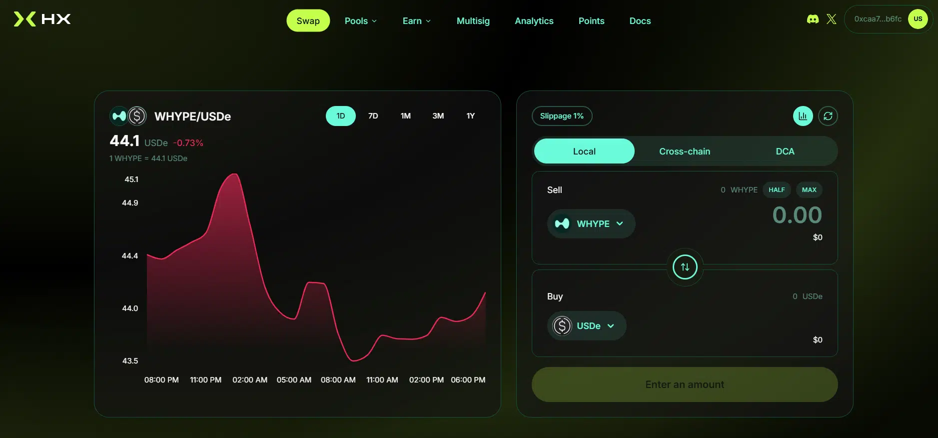Click the 0.00 sell amount field
The image size is (938, 438).
coord(797,215)
